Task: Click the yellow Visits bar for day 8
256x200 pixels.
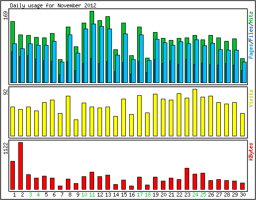Action: point(68,116)
